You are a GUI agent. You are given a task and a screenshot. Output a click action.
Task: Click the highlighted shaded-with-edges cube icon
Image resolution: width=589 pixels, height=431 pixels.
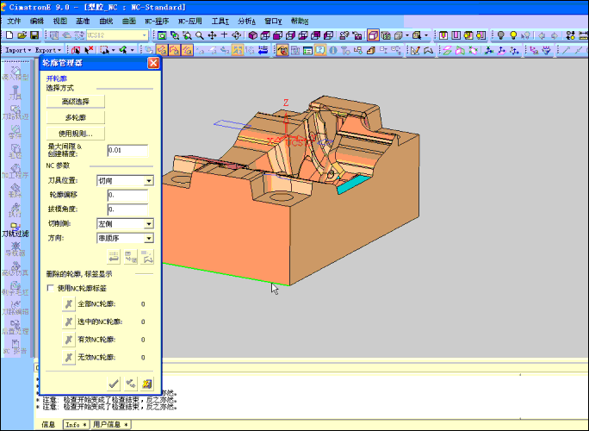coord(373,35)
